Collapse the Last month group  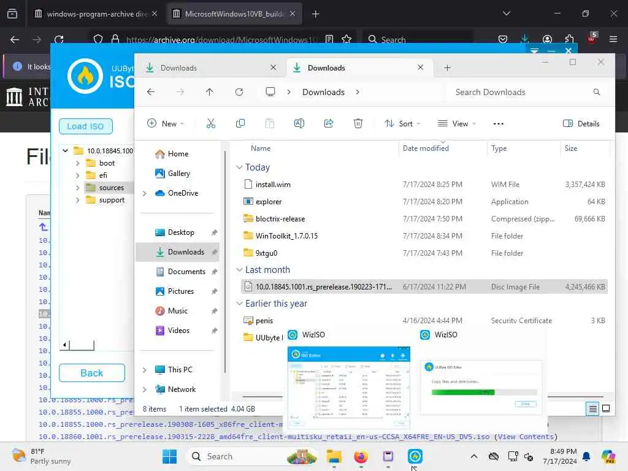(x=239, y=270)
